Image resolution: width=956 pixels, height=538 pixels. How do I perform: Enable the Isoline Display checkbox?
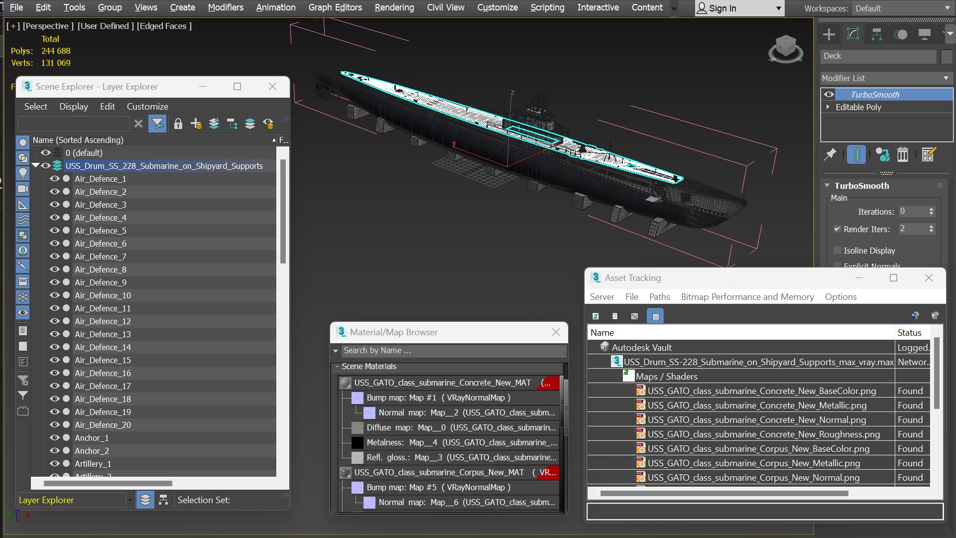(837, 251)
